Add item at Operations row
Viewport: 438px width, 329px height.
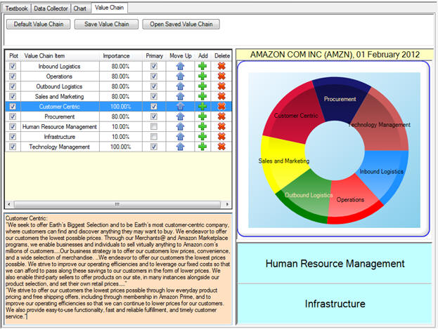(x=202, y=76)
